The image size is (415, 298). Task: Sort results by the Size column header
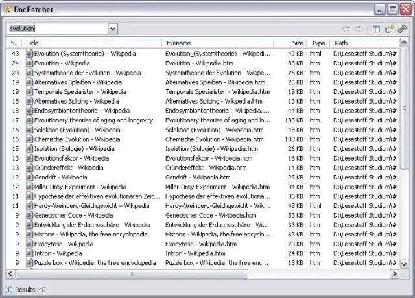(x=290, y=43)
